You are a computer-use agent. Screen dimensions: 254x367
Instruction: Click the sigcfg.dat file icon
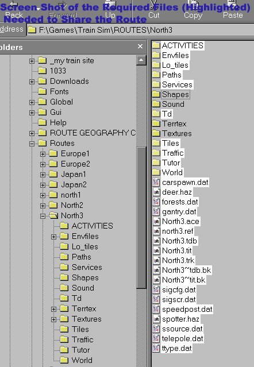pyautogui.click(x=156, y=289)
